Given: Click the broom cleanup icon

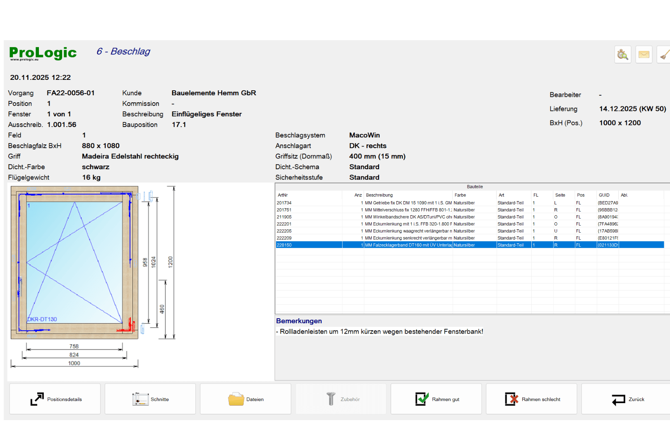Looking at the screenshot, I should (x=664, y=55).
